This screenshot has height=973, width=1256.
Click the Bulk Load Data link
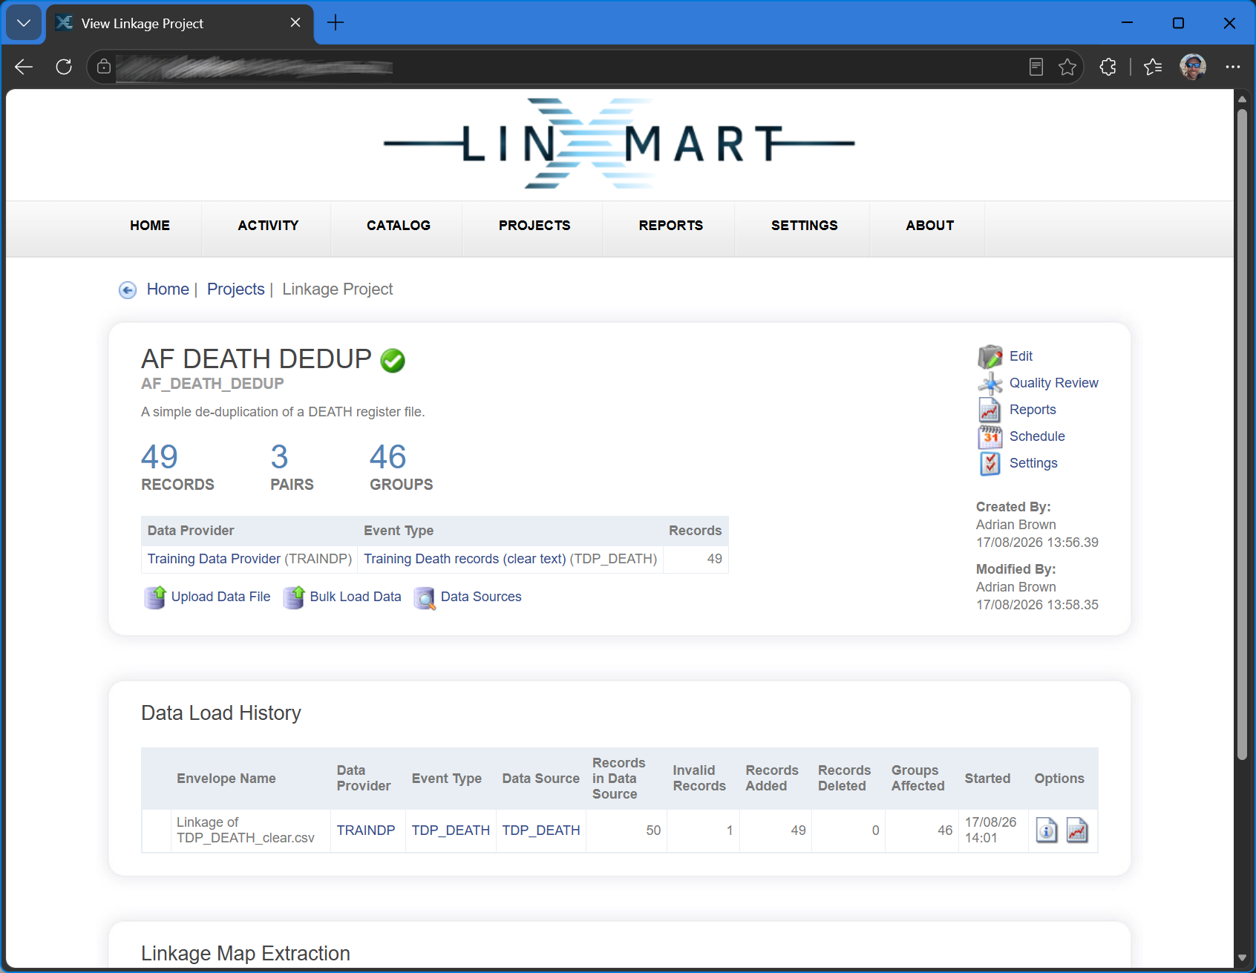(x=356, y=597)
